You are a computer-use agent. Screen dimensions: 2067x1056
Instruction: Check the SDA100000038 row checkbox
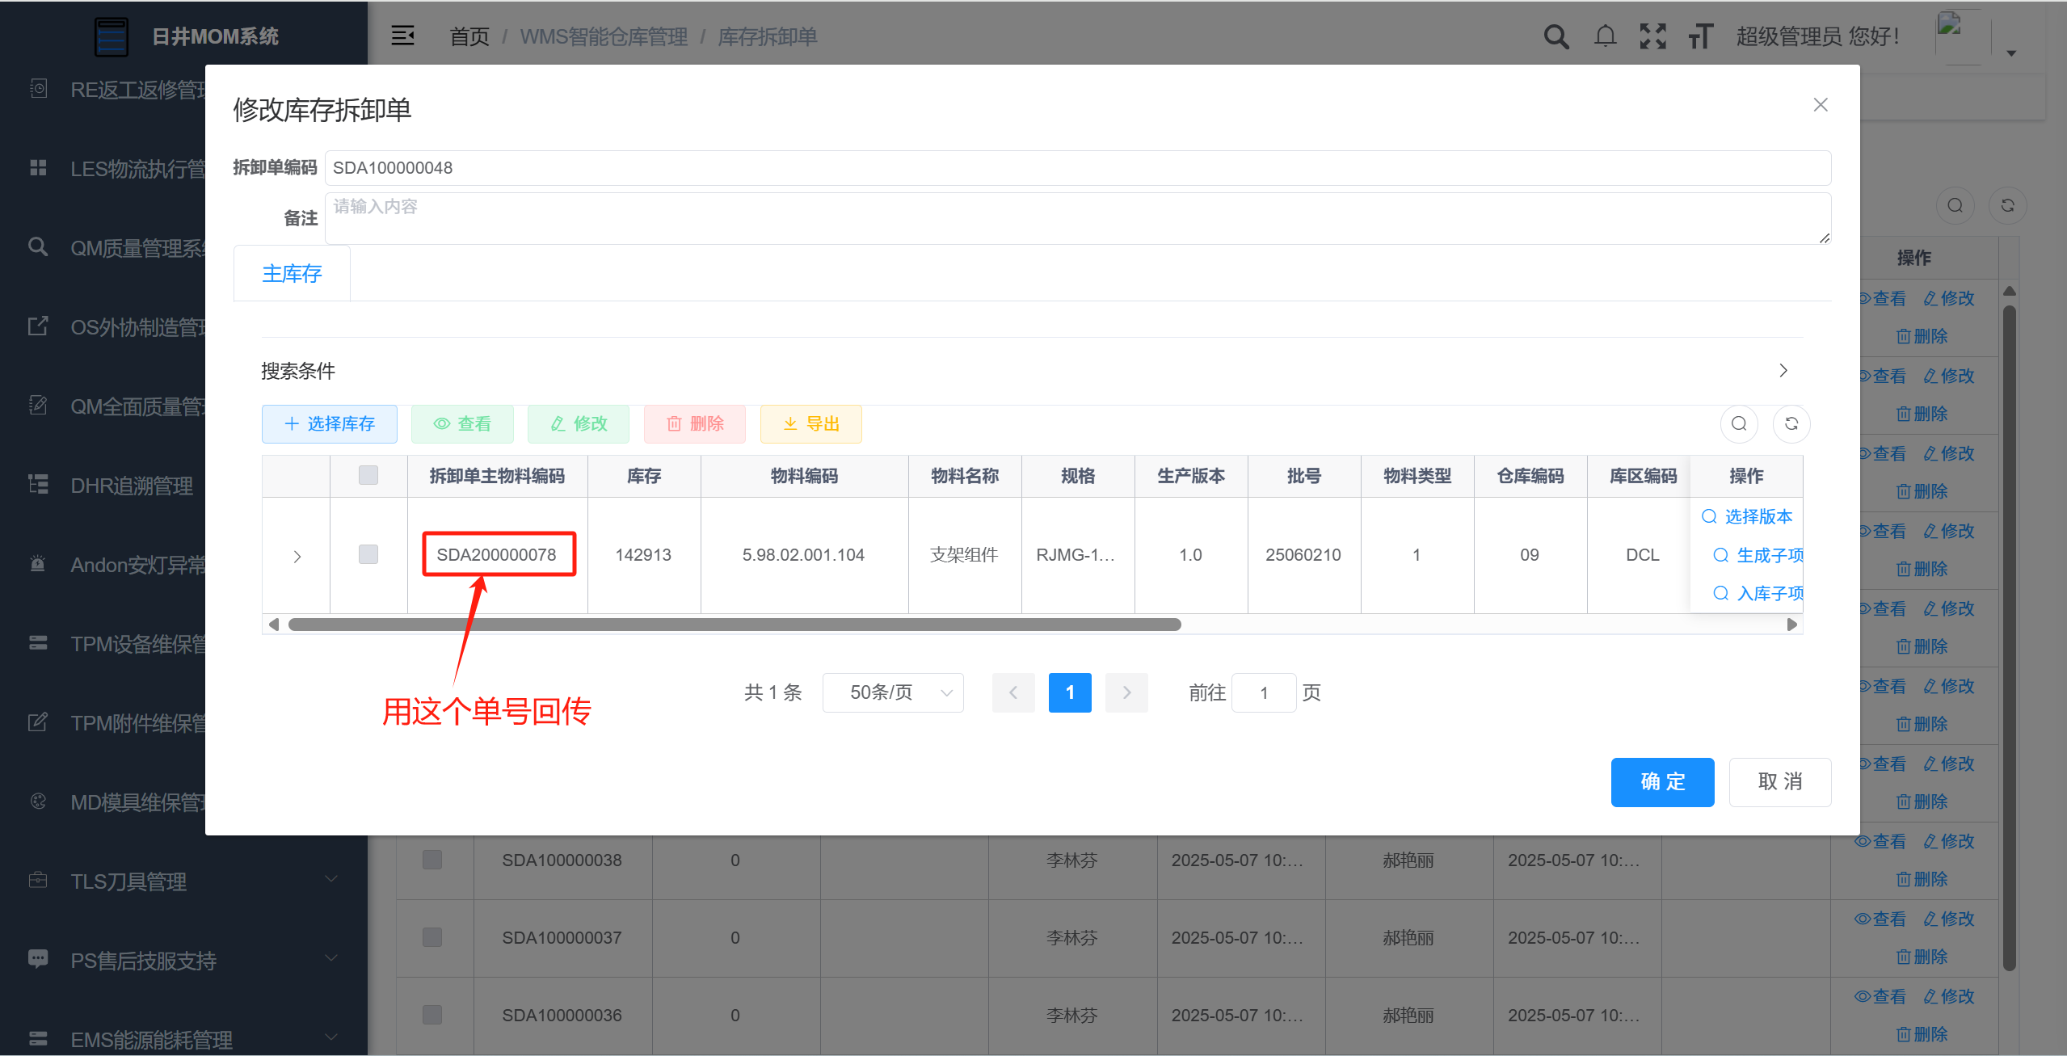tap(432, 859)
